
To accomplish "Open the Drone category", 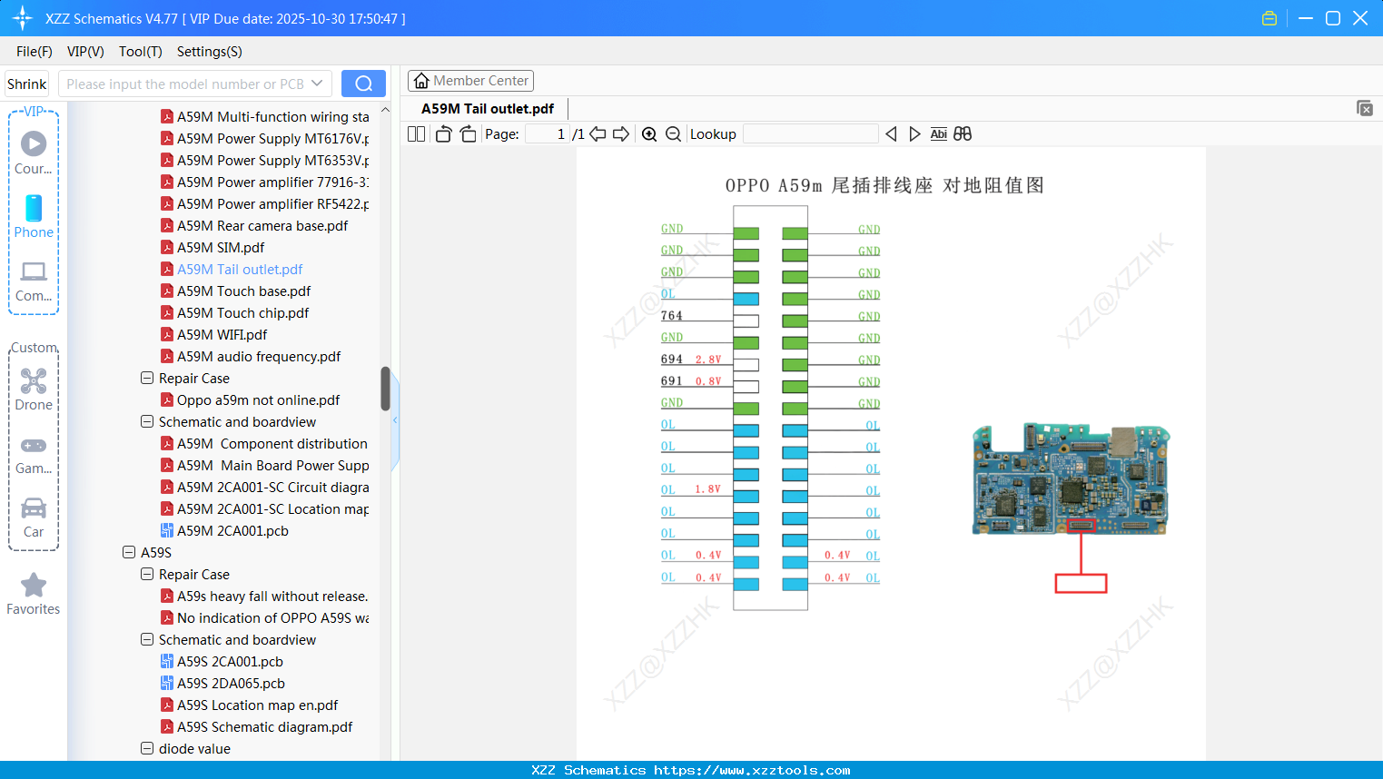I will pyautogui.click(x=34, y=389).
